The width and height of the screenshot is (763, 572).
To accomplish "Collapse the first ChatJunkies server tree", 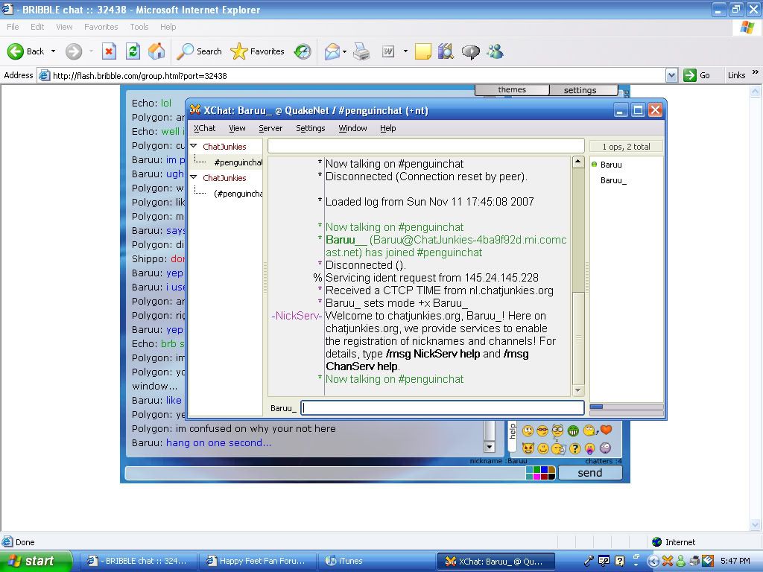I will (194, 146).
